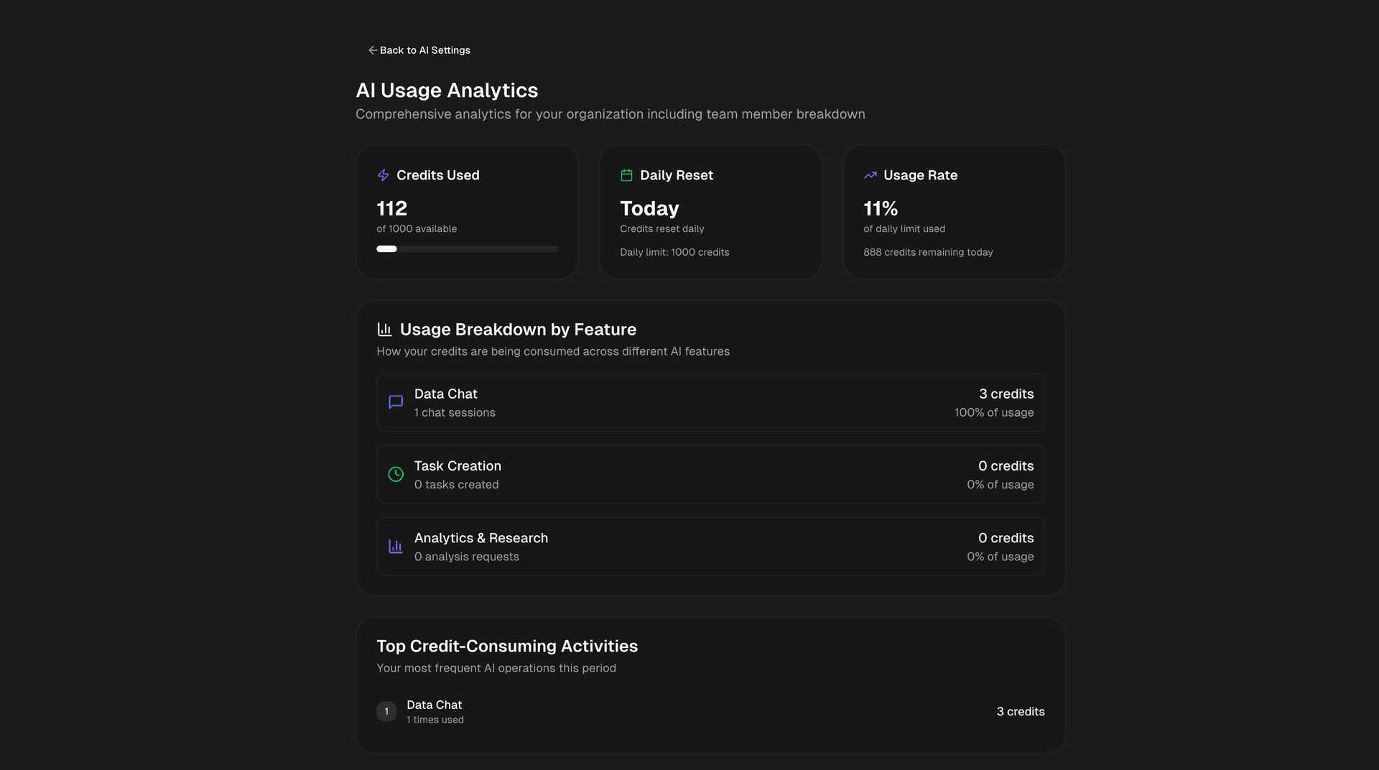The image size is (1379, 770).
Task: Select the Task Creation row
Action: 710,474
